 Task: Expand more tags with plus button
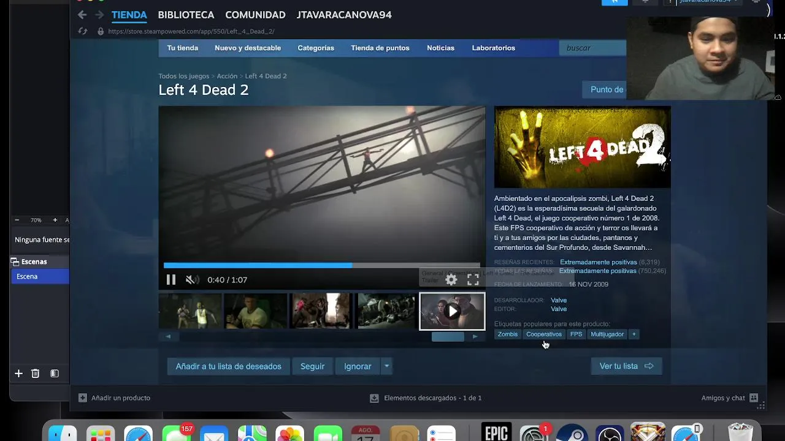point(634,334)
